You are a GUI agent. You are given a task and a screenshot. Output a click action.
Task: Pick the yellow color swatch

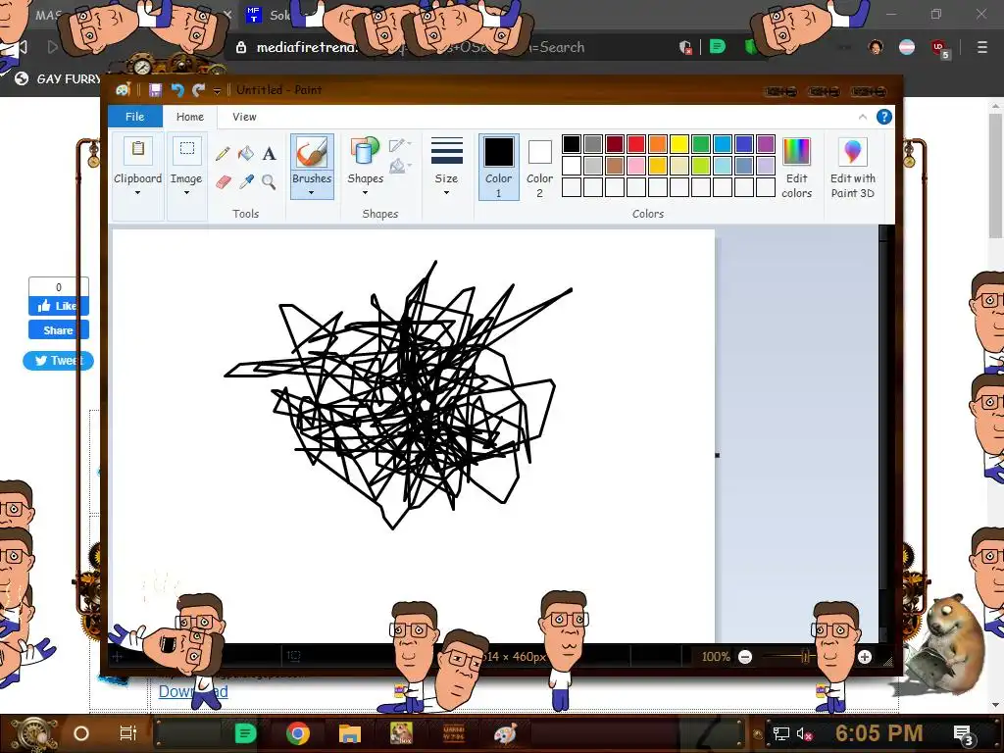(x=679, y=144)
